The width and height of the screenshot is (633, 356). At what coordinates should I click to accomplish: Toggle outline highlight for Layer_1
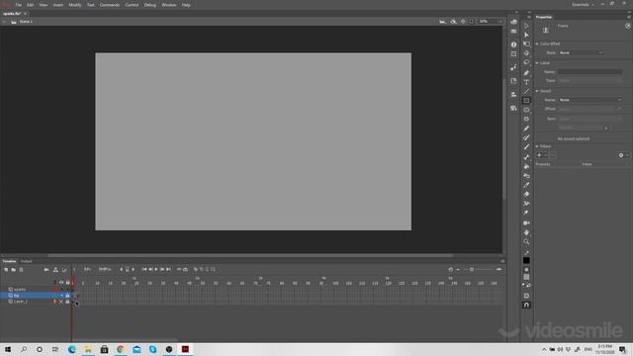(x=55, y=302)
